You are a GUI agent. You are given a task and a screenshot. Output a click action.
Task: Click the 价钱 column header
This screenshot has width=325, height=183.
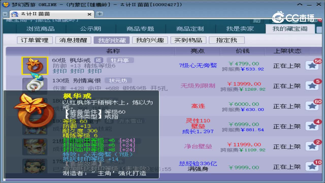[x=243, y=51]
